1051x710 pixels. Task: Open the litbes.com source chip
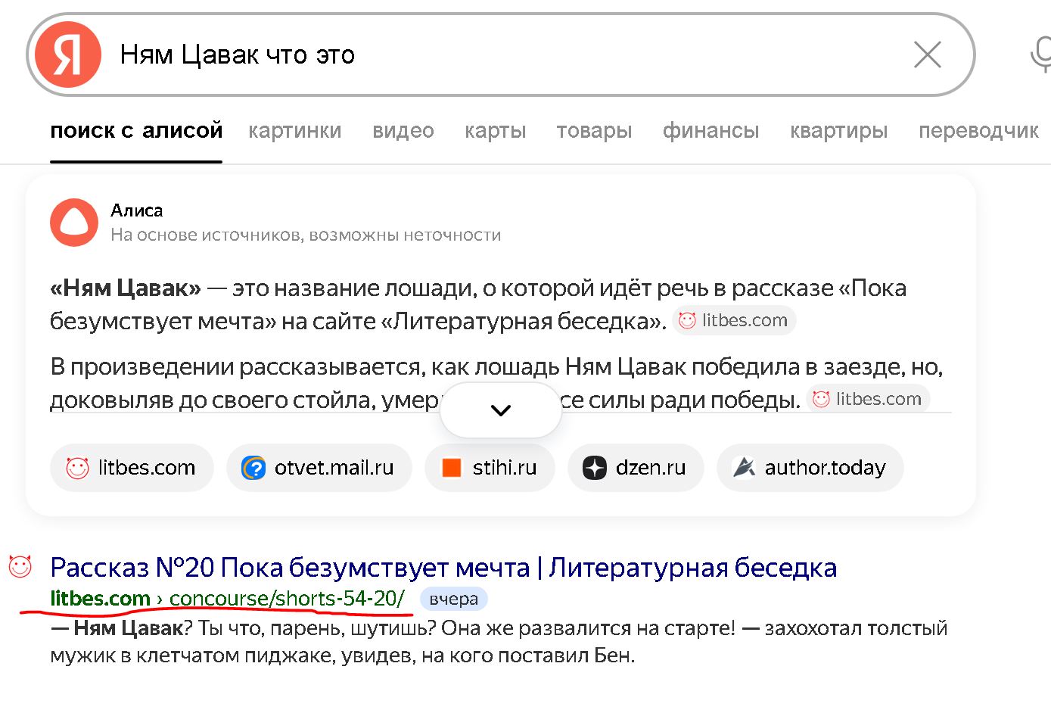pyautogui.click(x=132, y=468)
